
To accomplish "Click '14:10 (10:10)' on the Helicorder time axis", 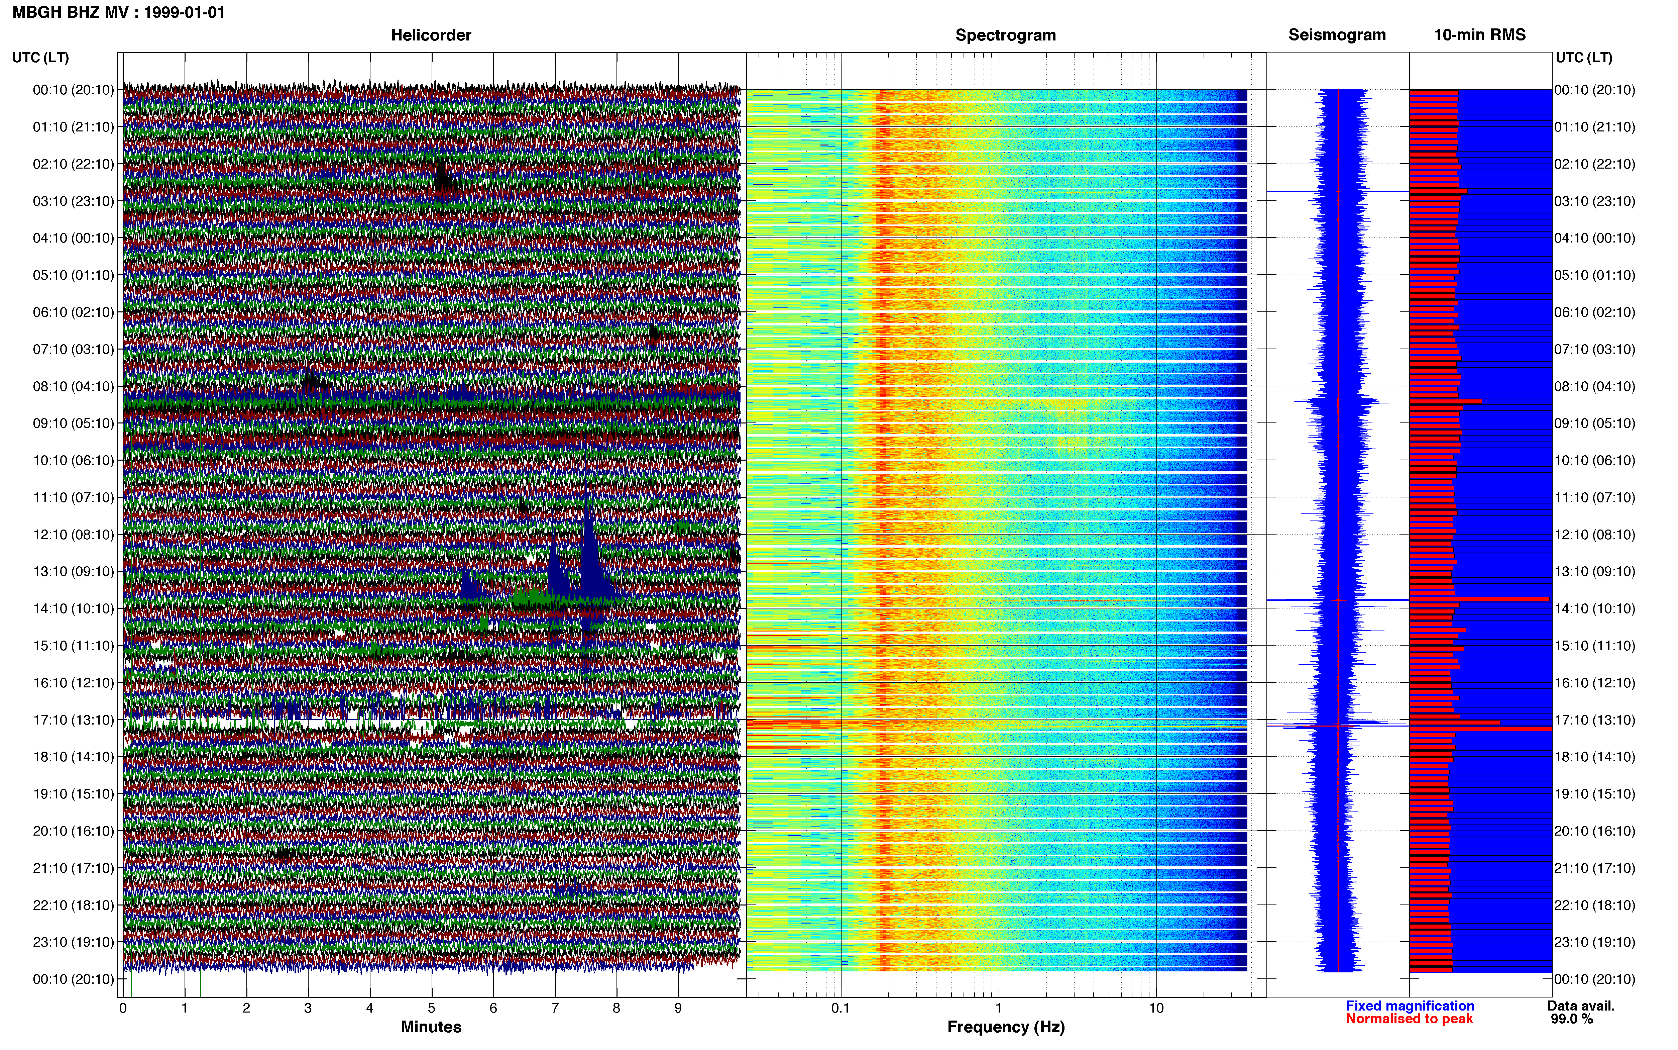I will (74, 608).
